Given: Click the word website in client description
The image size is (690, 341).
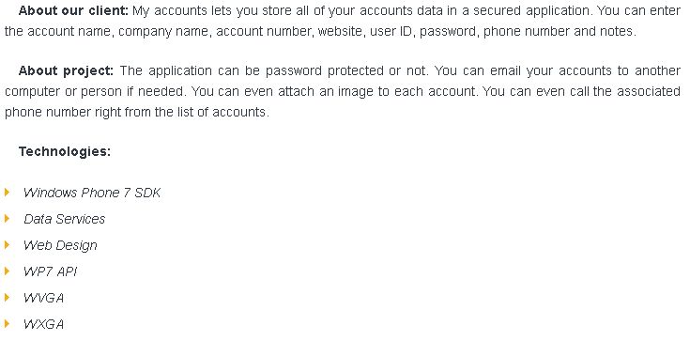Looking at the screenshot, I should [x=341, y=31].
